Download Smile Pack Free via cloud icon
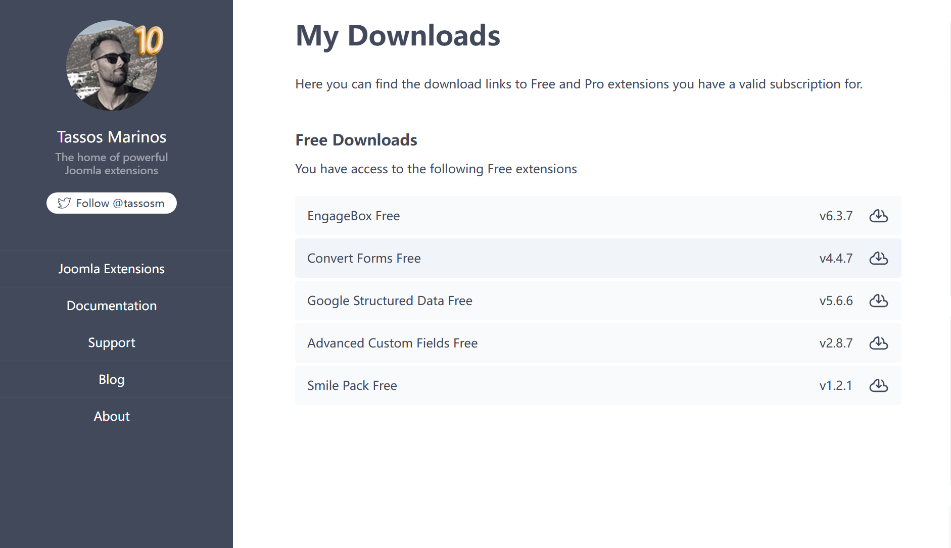The height and width of the screenshot is (548, 951). coord(878,385)
